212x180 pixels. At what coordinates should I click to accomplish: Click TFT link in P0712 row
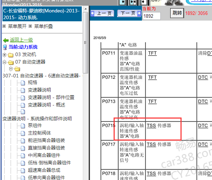coord(153,77)
